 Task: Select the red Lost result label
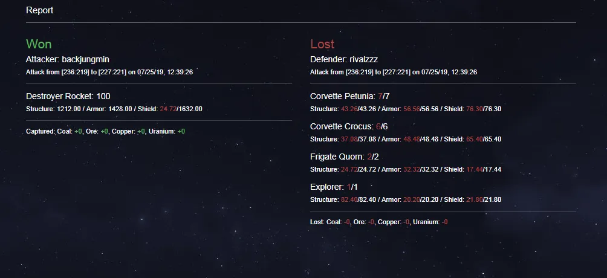(322, 44)
